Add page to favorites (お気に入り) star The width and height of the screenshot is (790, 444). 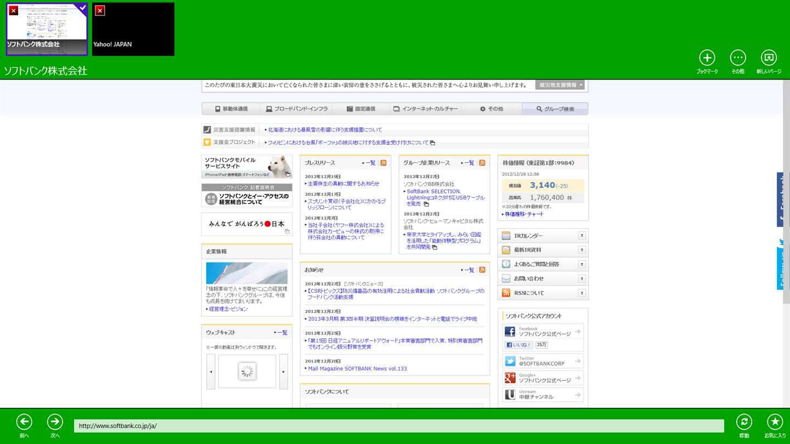[775, 422]
